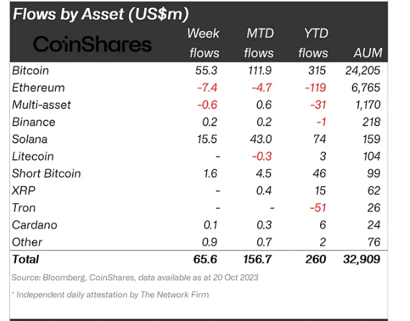Click the CoinShares logo
This screenshot has width=410, height=321.
[x=92, y=44]
